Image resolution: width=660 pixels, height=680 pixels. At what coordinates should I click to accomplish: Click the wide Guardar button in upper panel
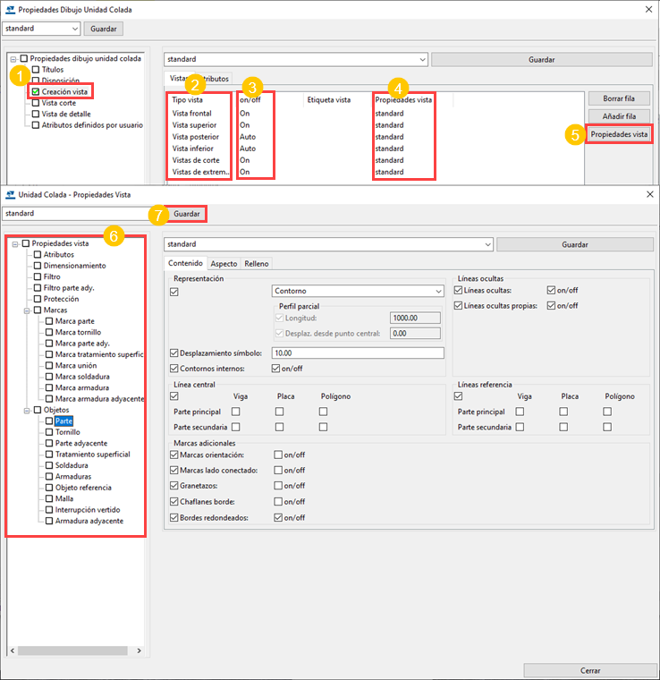point(541,60)
